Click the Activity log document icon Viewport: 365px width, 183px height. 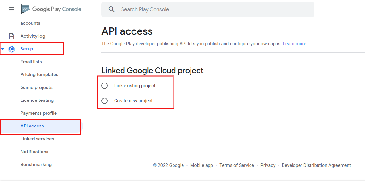coord(12,36)
